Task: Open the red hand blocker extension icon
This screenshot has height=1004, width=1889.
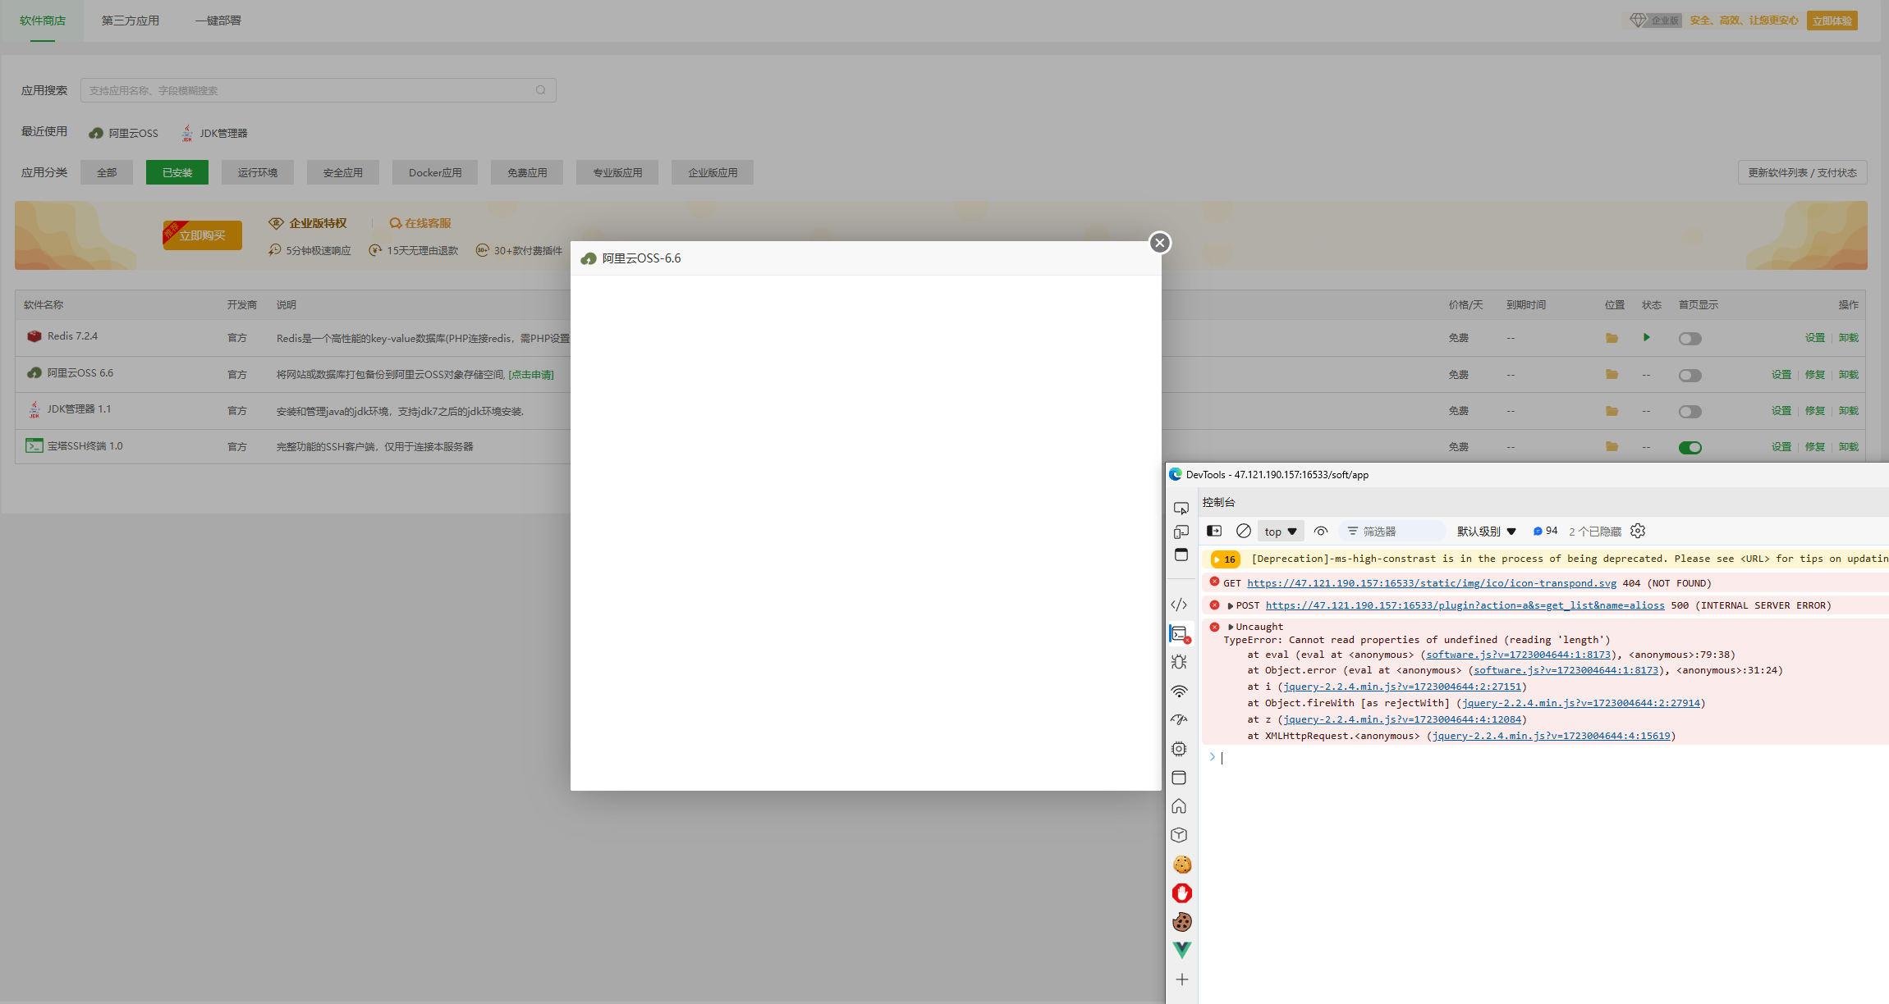Action: point(1181,893)
